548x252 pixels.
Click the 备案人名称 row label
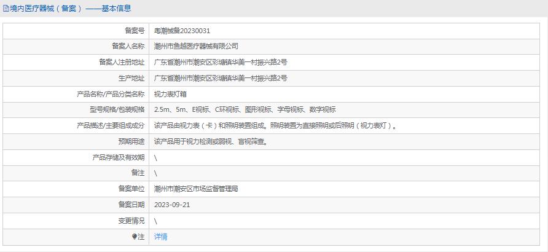pos(128,46)
